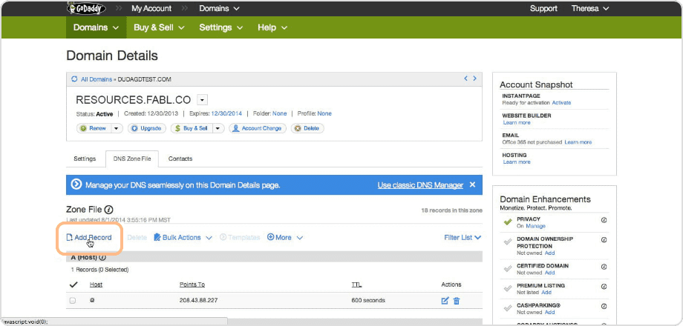
Task: Open the Settings menu in green bar
Action: pos(220,27)
